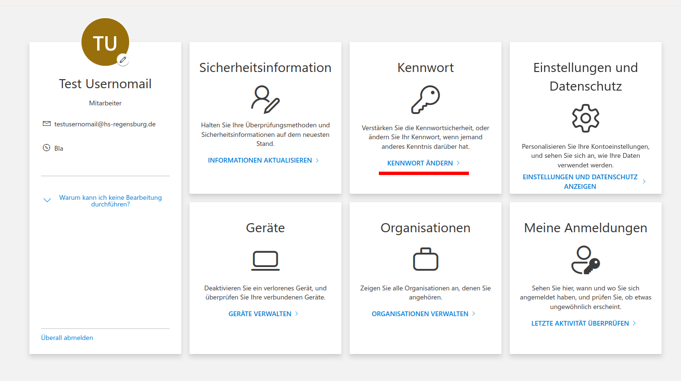Select LETZTE AKTIVITÄT ÜBERPRÜFEN link

580,323
